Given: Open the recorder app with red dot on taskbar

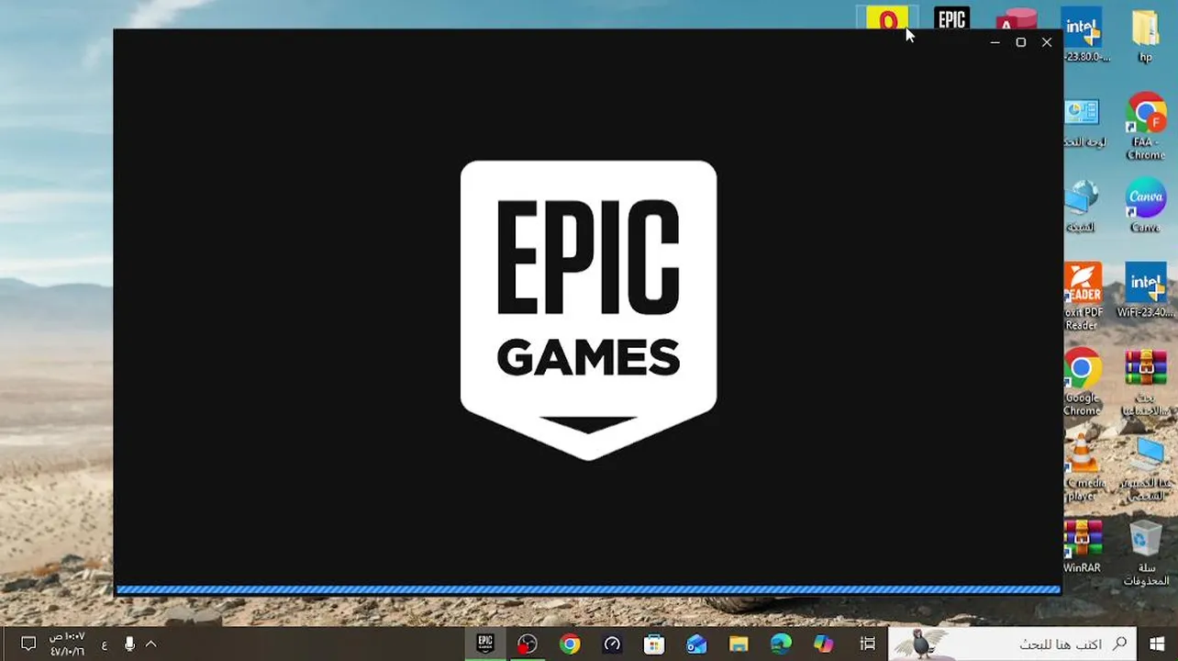Looking at the screenshot, I should click(x=527, y=644).
